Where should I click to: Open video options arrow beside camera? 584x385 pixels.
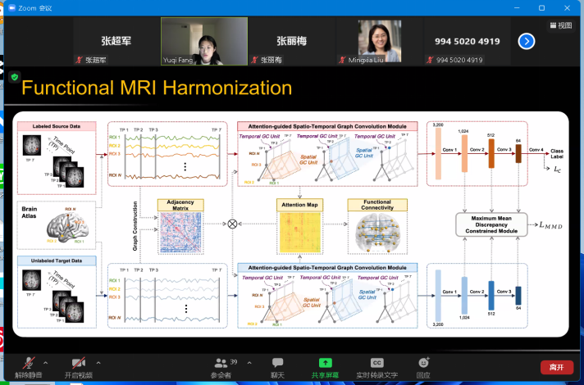click(x=98, y=362)
